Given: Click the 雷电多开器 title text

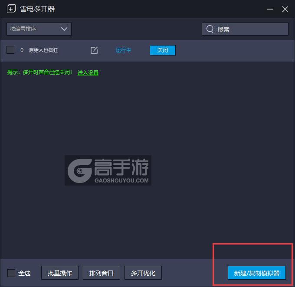Looking at the screenshot, I should (x=37, y=9).
